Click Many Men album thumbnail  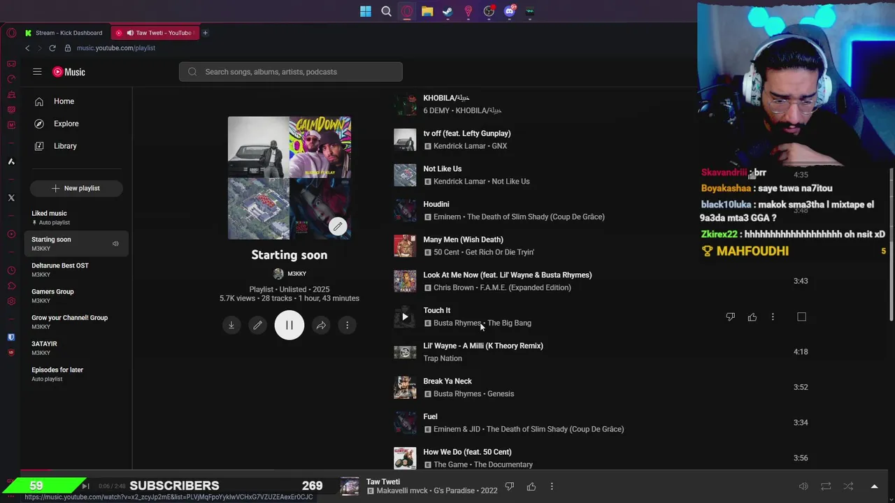pyautogui.click(x=405, y=246)
